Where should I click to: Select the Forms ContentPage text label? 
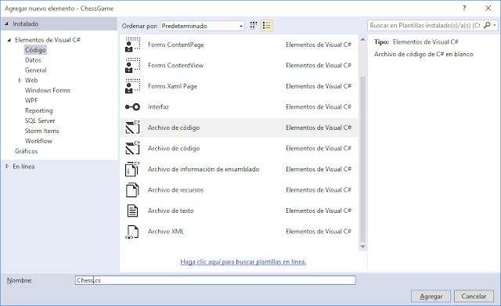pos(175,45)
